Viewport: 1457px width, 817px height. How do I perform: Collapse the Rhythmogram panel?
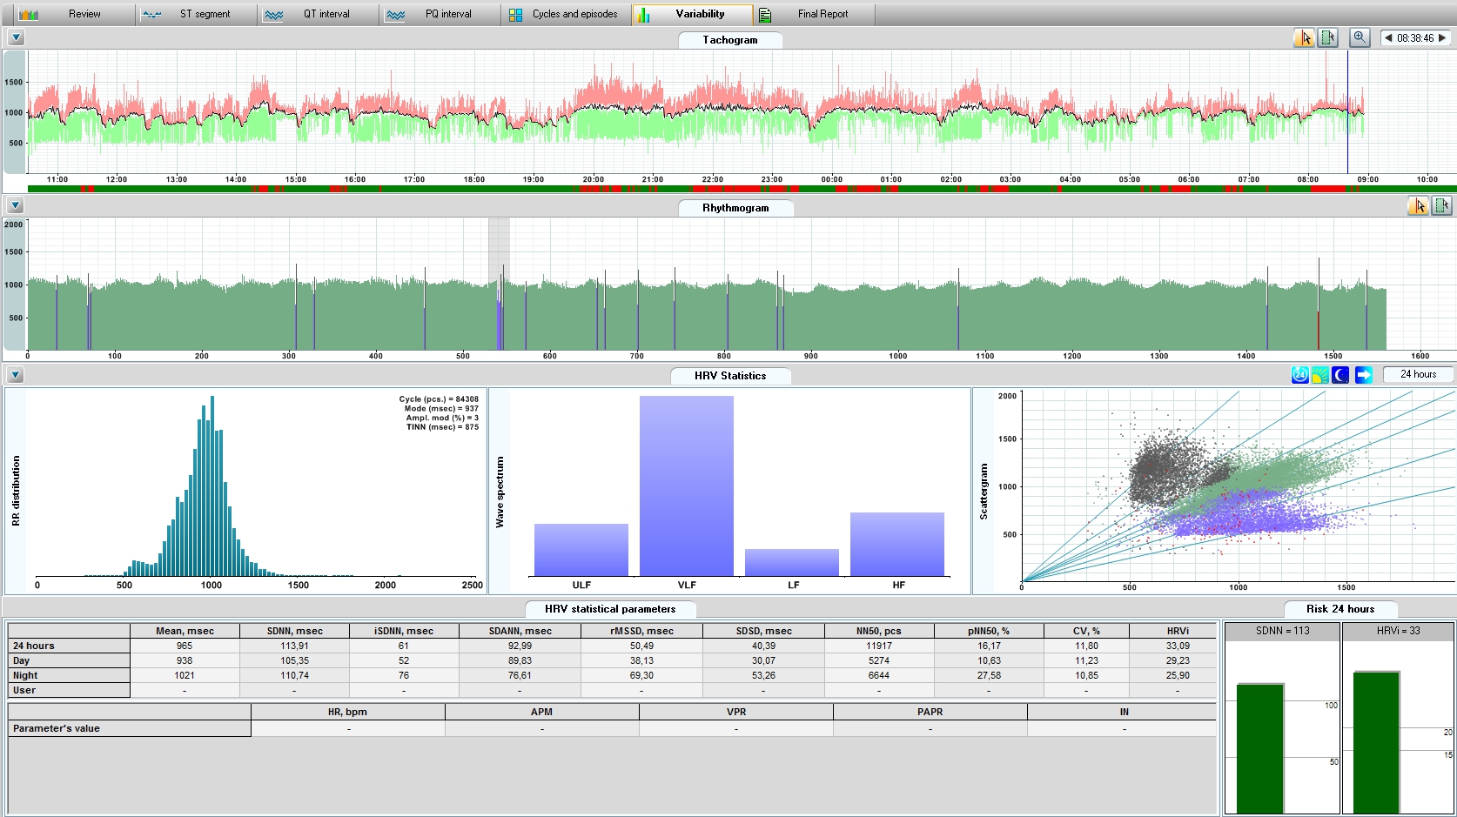click(x=16, y=206)
